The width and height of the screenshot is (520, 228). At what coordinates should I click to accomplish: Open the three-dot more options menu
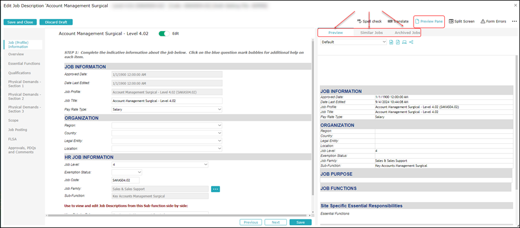point(514,21)
